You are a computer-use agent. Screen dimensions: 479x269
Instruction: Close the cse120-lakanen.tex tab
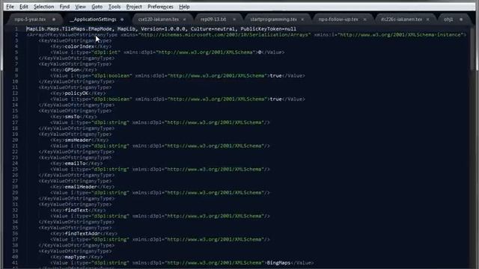pos(185,19)
